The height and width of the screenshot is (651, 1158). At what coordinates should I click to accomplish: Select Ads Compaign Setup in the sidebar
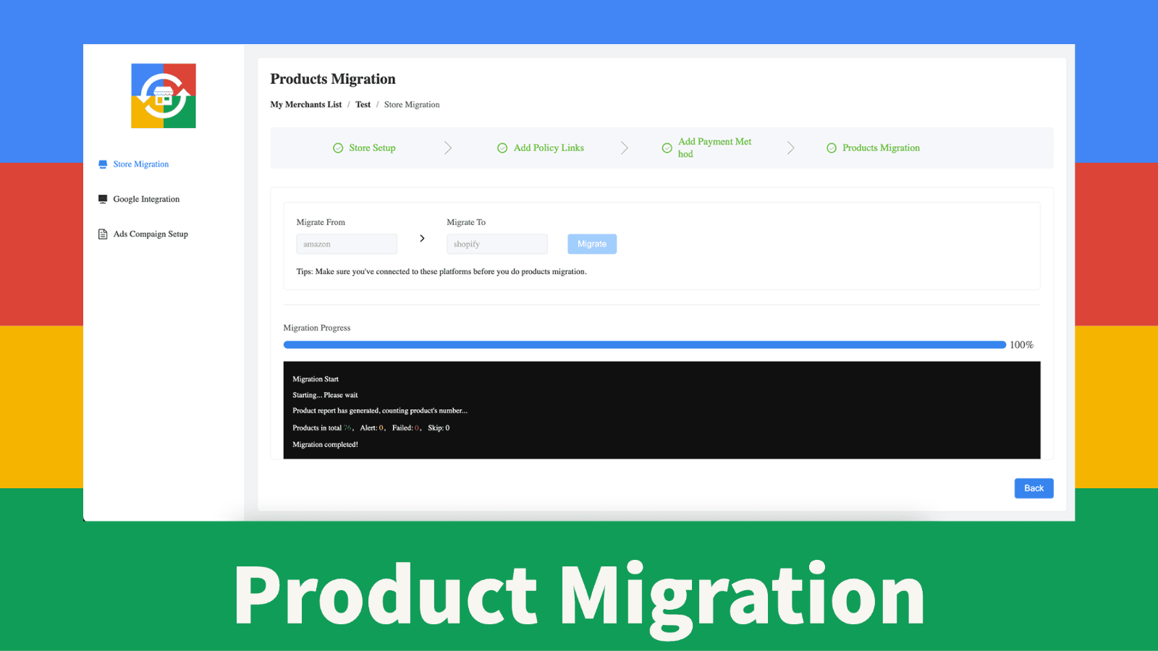click(150, 233)
